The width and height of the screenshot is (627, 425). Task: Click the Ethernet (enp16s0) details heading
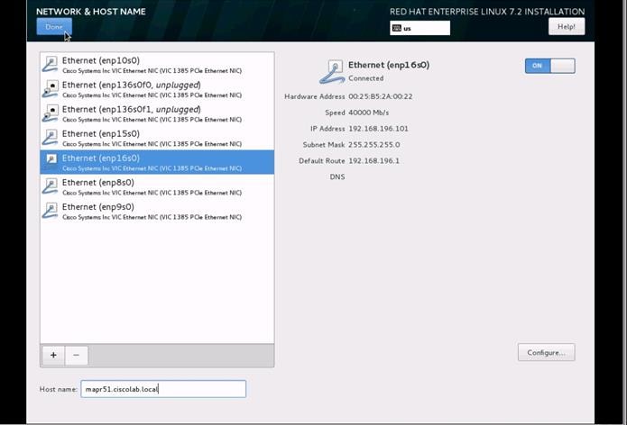pyautogui.click(x=389, y=65)
